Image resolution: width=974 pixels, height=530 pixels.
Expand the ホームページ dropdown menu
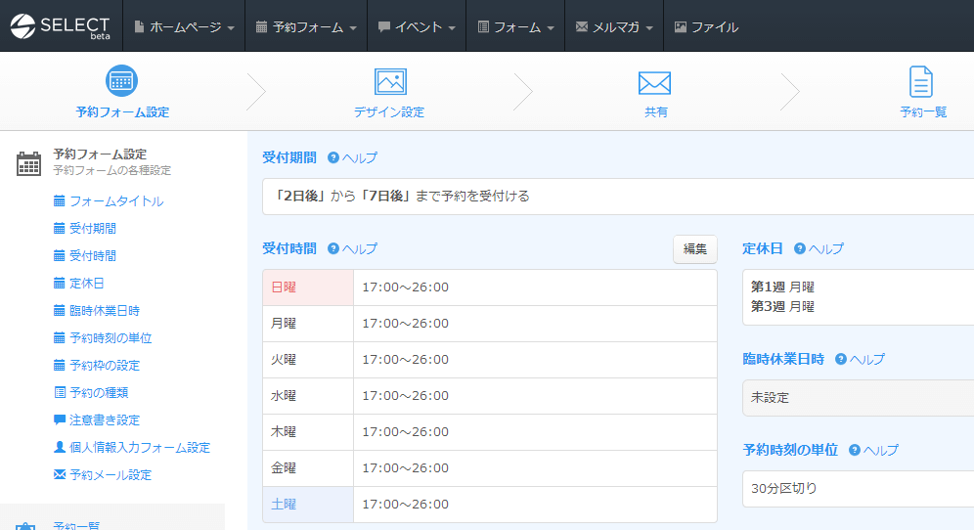click(184, 26)
